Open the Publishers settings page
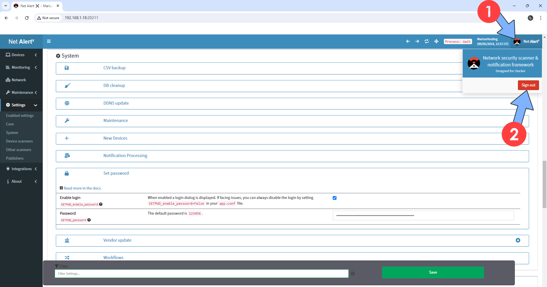The image size is (547, 287). point(15,158)
